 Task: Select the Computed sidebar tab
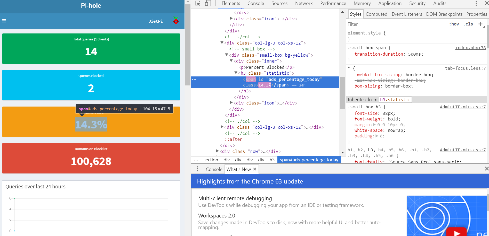click(x=376, y=14)
